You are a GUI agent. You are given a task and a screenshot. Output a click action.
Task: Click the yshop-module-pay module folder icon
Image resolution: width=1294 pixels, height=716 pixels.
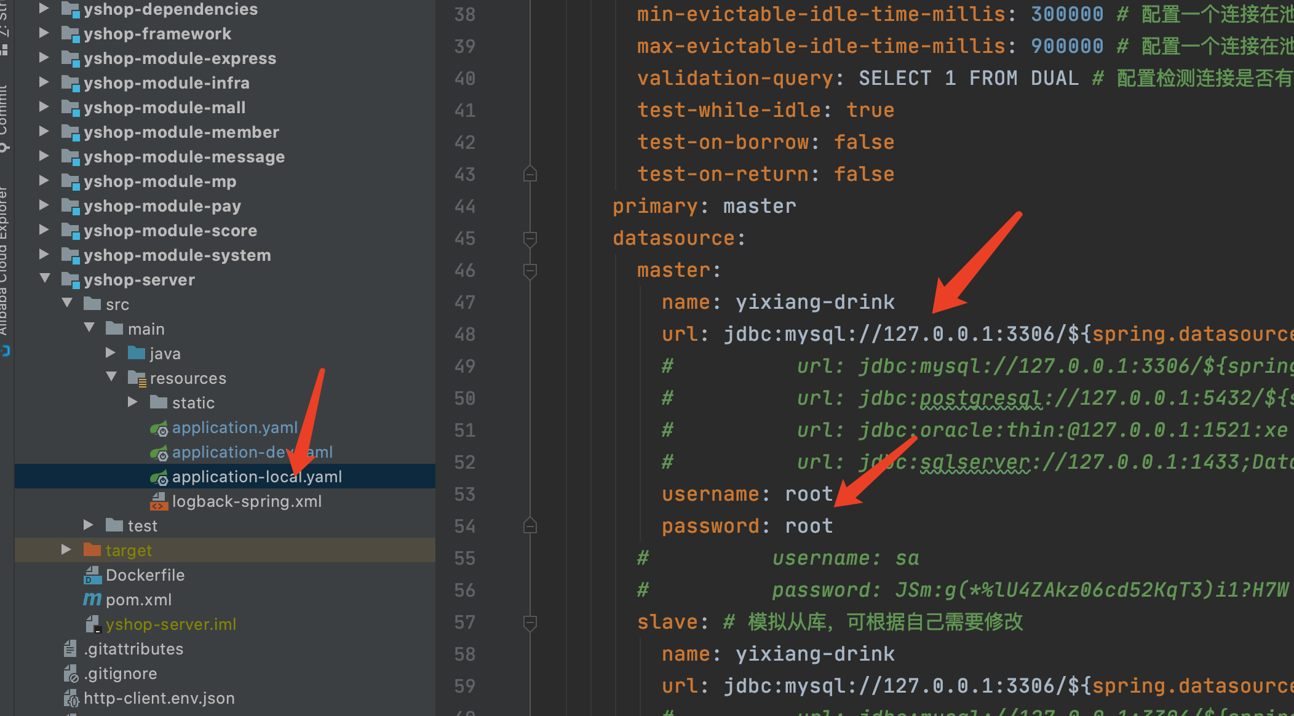pyautogui.click(x=71, y=207)
